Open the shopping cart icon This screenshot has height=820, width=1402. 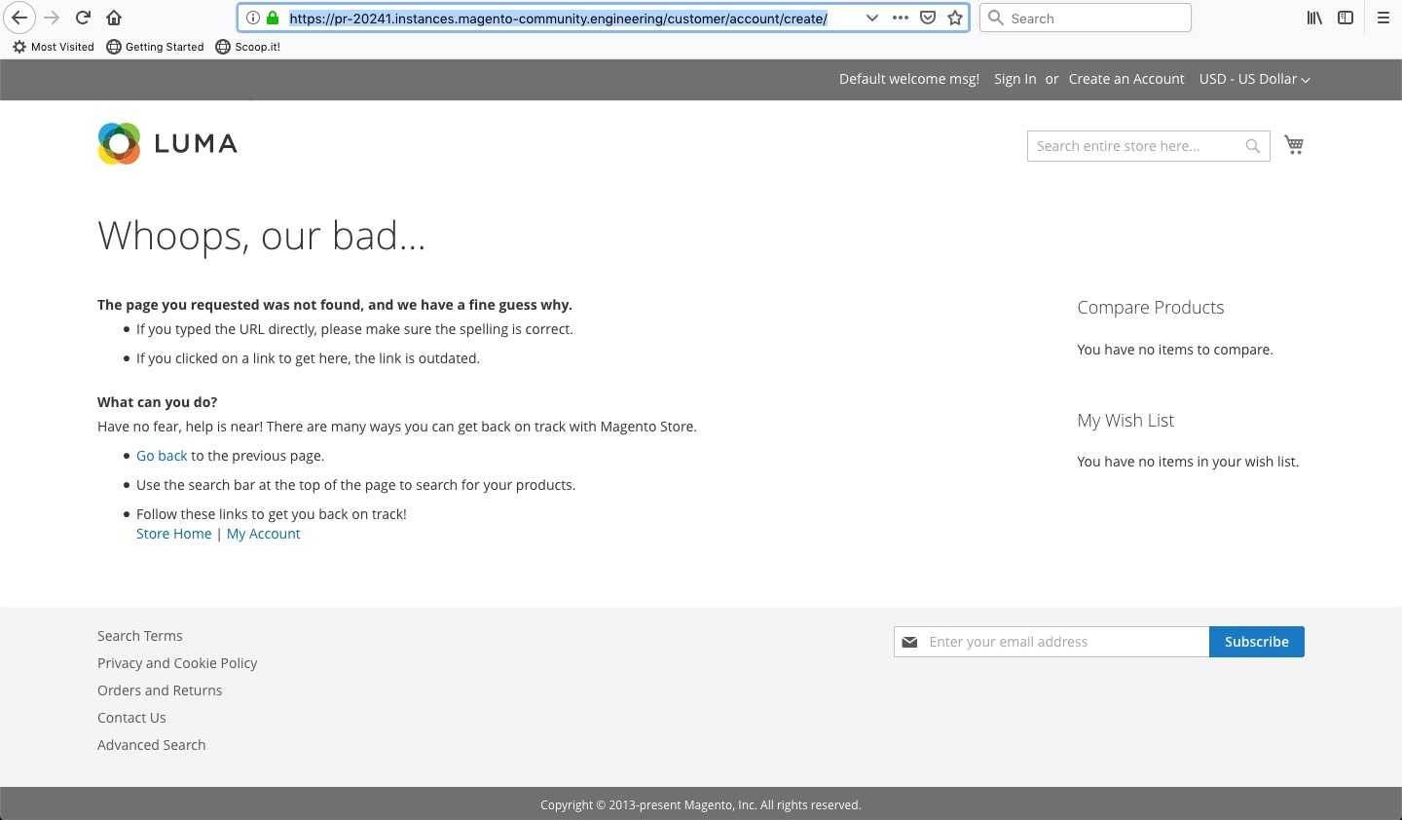(1294, 145)
